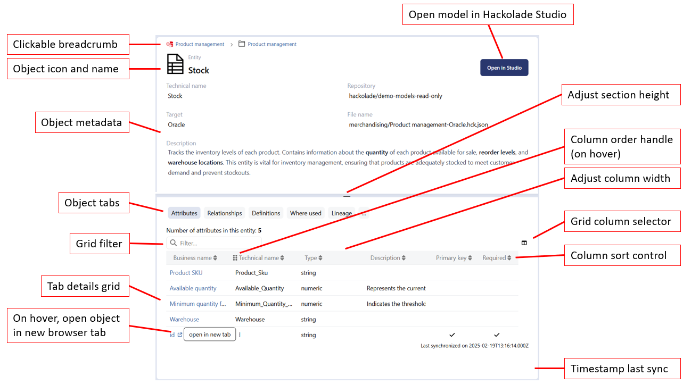Click the Warehouse technical name cell
The height and width of the screenshot is (384, 683).
click(250, 320)
